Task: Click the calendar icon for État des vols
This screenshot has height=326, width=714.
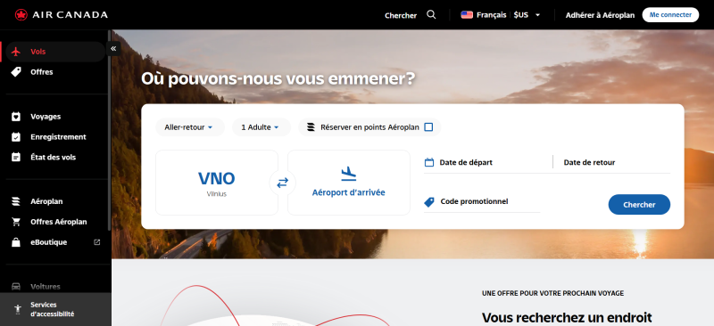Action: point(16,158)
